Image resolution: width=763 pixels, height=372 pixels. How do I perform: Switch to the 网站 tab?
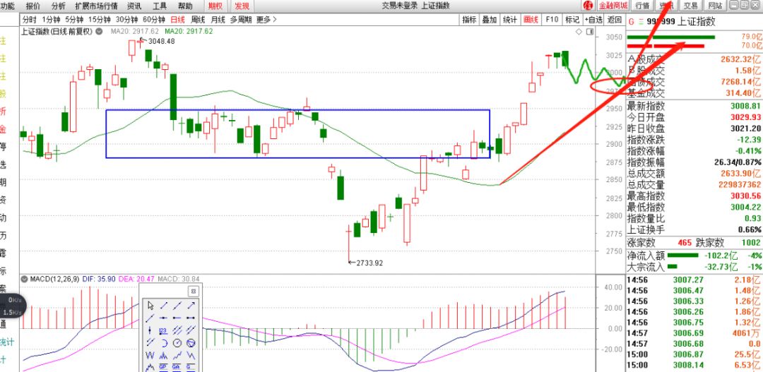click(x=715, y=6)
